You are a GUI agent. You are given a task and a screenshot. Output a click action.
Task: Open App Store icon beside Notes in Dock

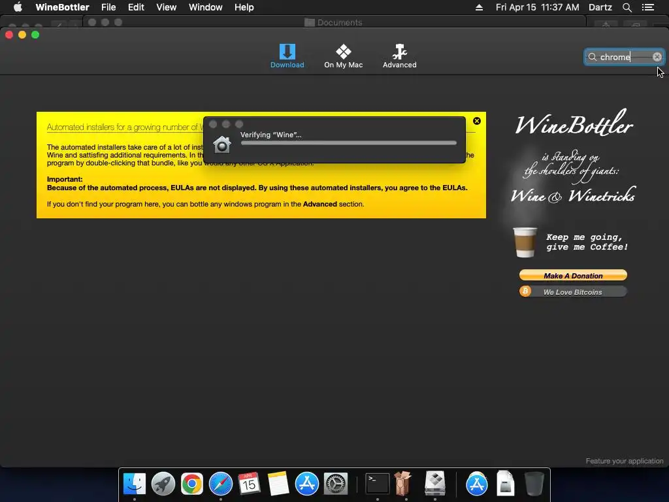(x=307, y=484)
